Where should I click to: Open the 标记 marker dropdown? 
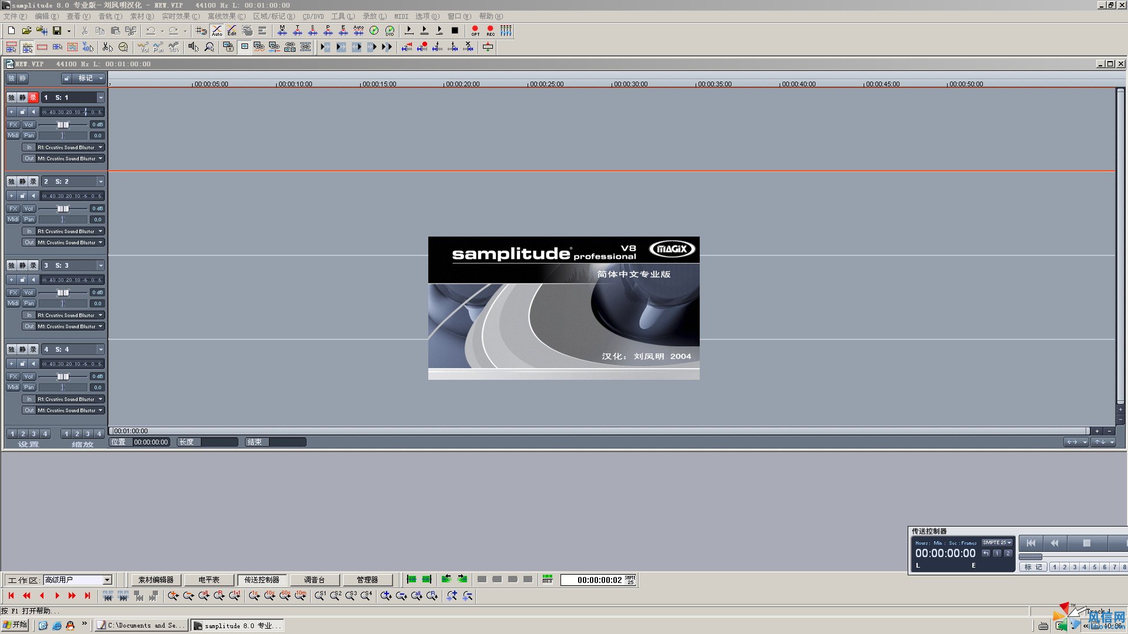click(x=89, y=78)
